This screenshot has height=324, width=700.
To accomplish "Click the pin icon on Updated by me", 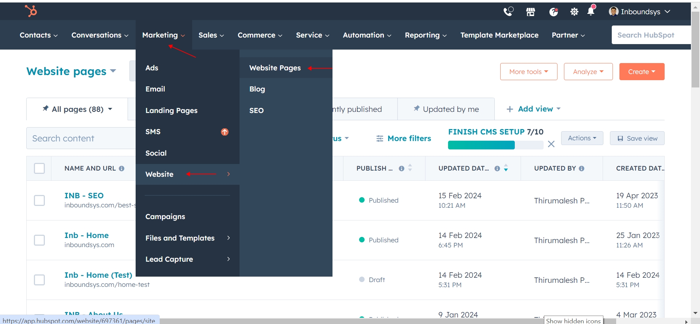I will [x=416, y=108].
